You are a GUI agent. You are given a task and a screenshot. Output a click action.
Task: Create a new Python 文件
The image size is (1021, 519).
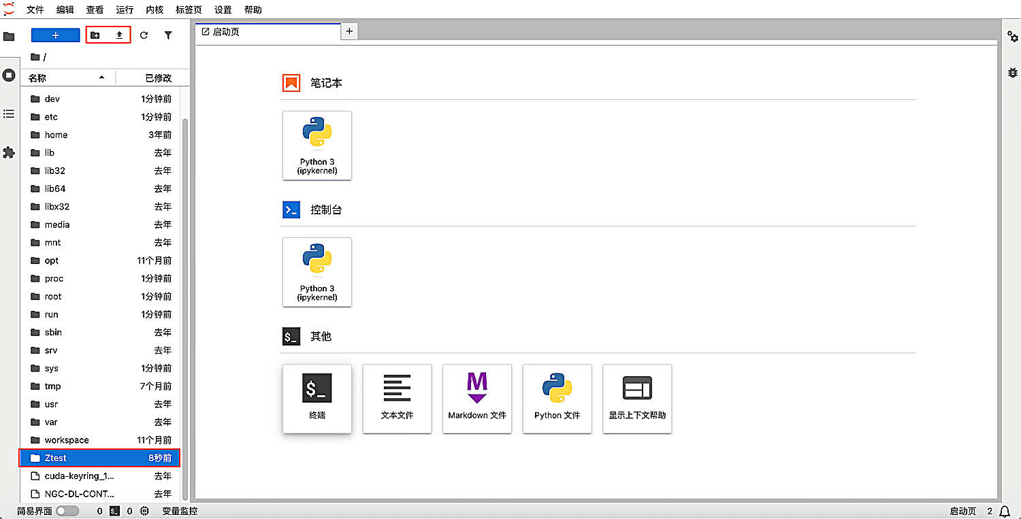click(x=557, y=399)
